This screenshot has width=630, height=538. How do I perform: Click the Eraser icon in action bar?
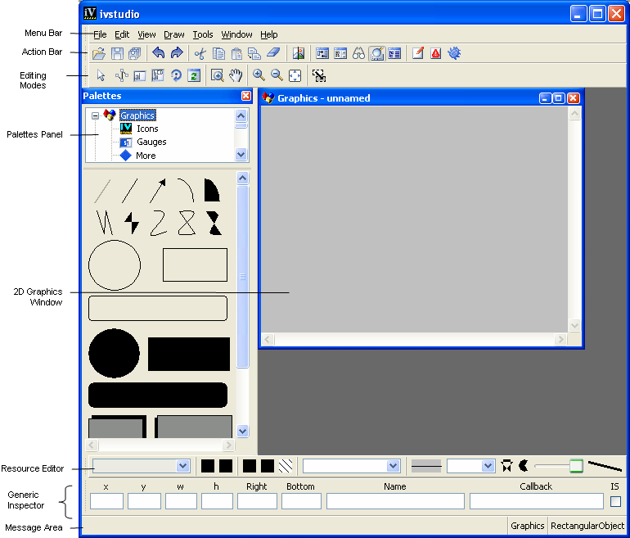coord(273,54)
